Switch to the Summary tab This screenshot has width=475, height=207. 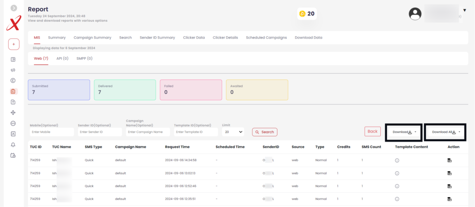[57, 38]
